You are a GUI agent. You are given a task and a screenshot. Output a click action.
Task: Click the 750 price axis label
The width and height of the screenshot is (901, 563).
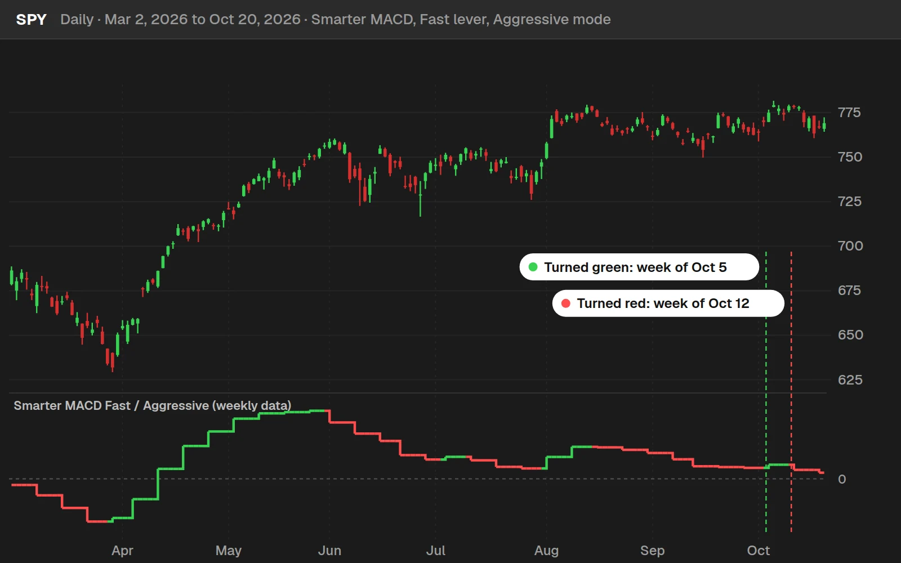(x=850, y=157)
